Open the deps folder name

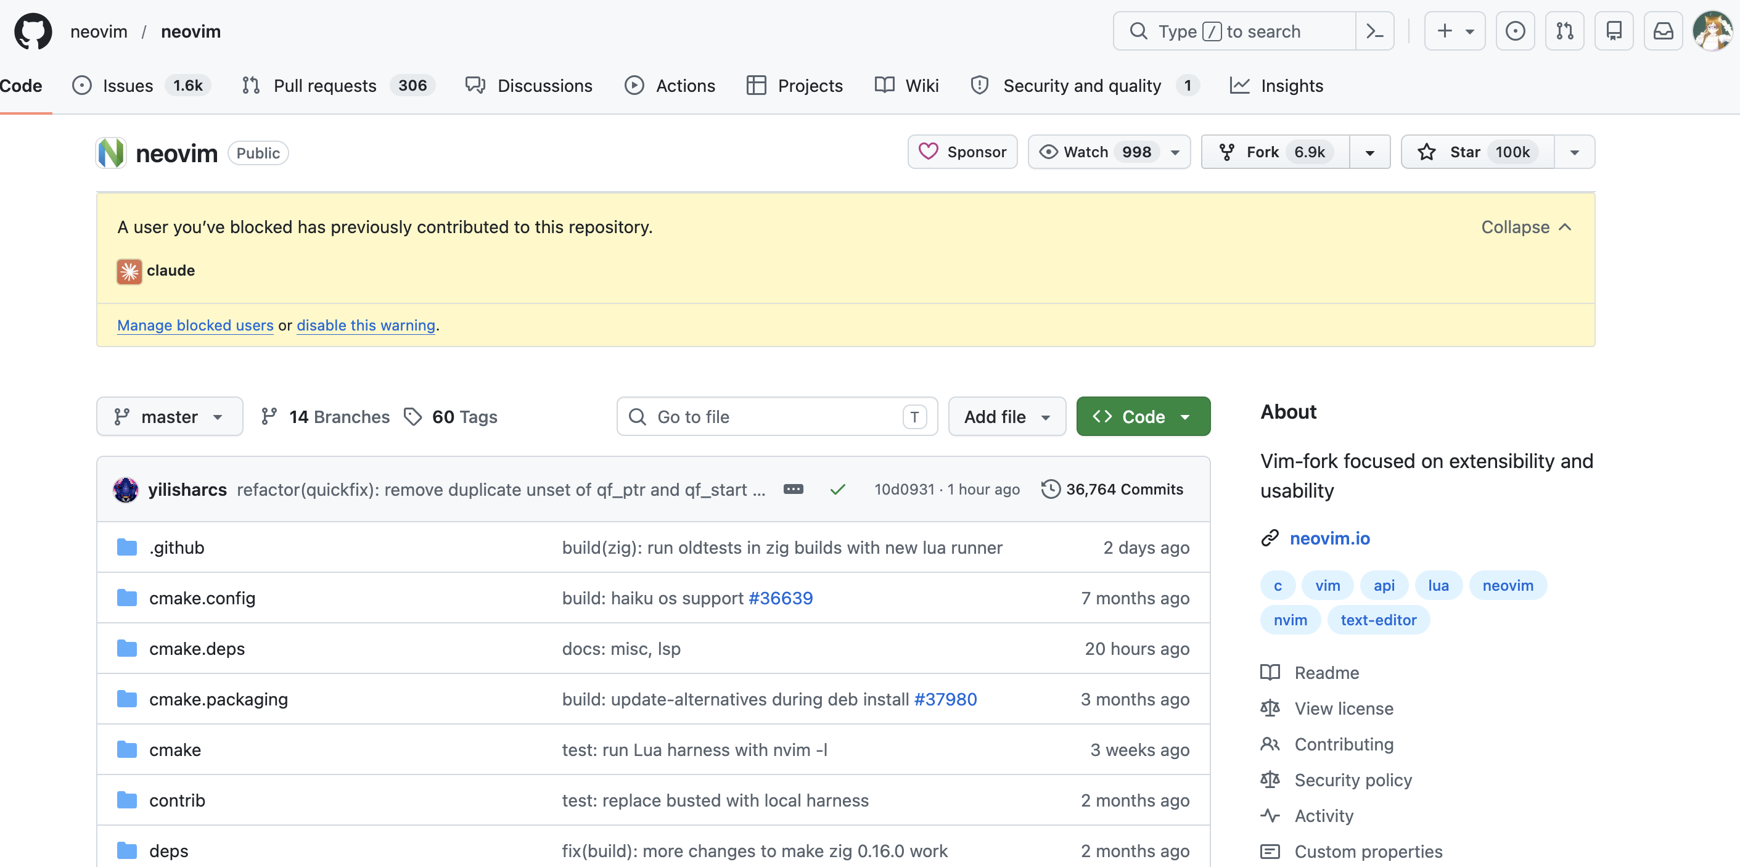169,852
